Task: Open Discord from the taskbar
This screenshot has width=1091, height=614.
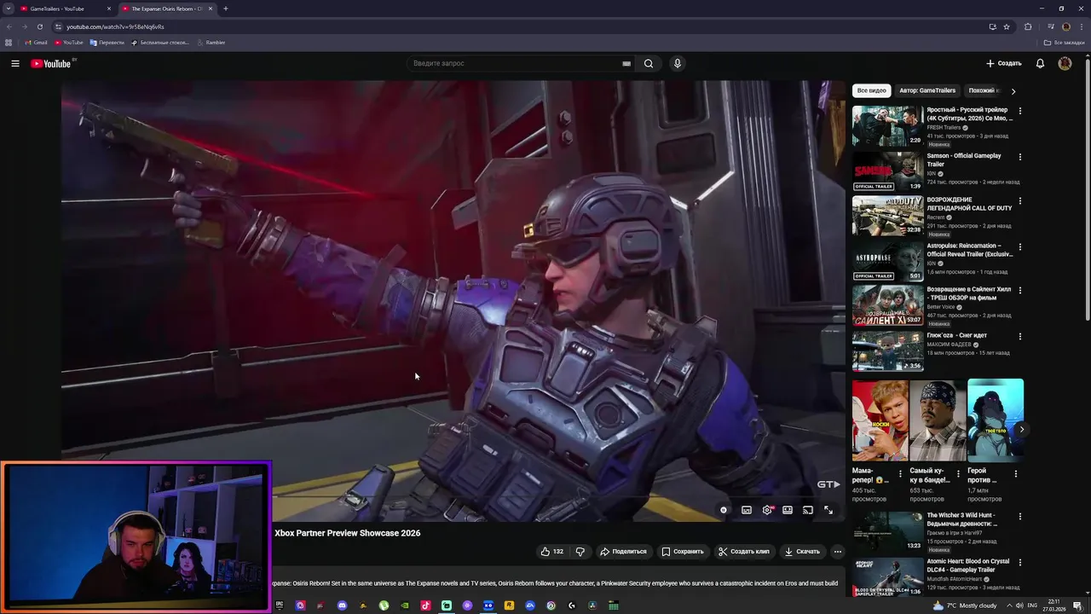Action: pos(343,605)
